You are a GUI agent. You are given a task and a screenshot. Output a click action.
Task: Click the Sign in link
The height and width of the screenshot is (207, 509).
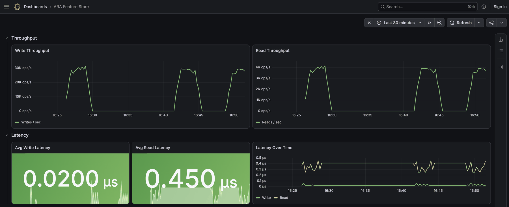click(500, 7)
